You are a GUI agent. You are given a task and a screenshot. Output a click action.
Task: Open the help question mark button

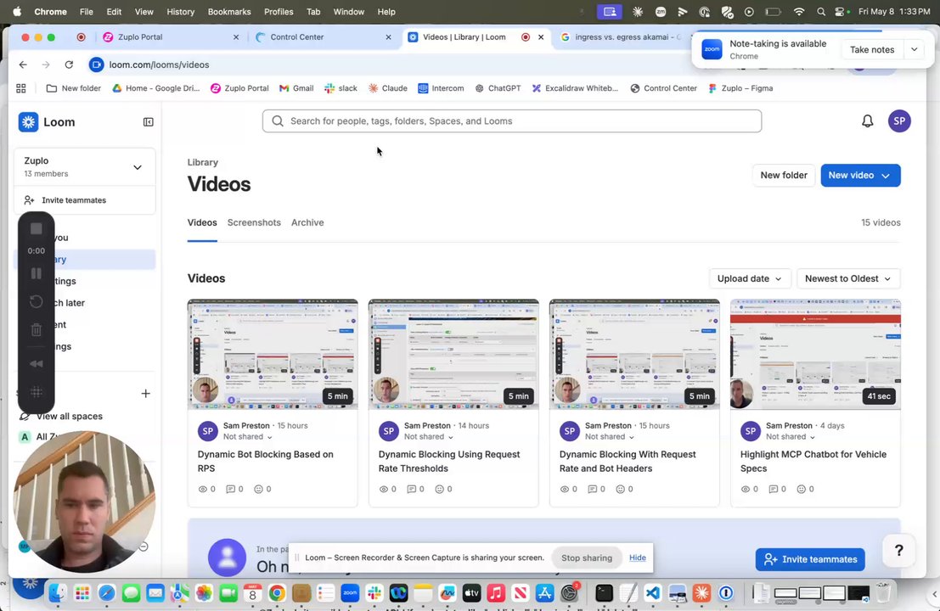coord(898,551)
